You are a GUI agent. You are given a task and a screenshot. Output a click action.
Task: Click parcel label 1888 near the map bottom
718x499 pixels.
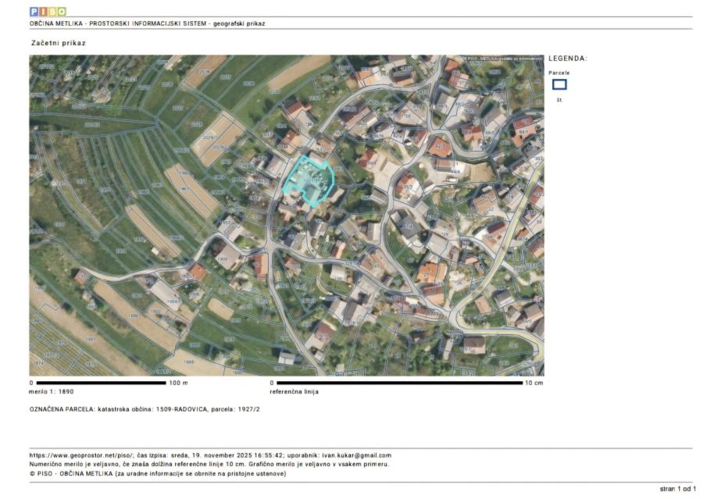pyautogui.click(x=188, y=362)
